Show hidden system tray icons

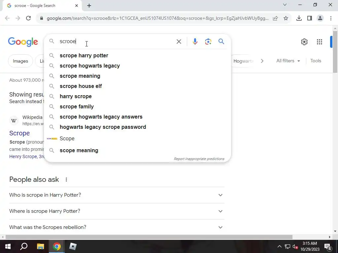tap(279, 246)
